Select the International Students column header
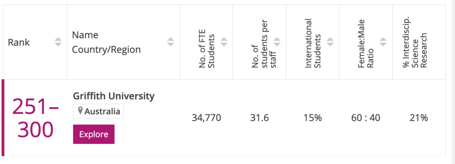This screenshot has height=164, width=455. click(x=313, y=42)
